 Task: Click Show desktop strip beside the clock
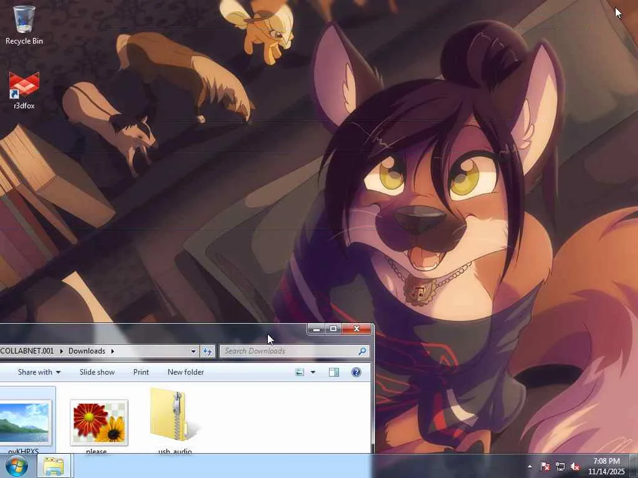click(x=634, y=466)
